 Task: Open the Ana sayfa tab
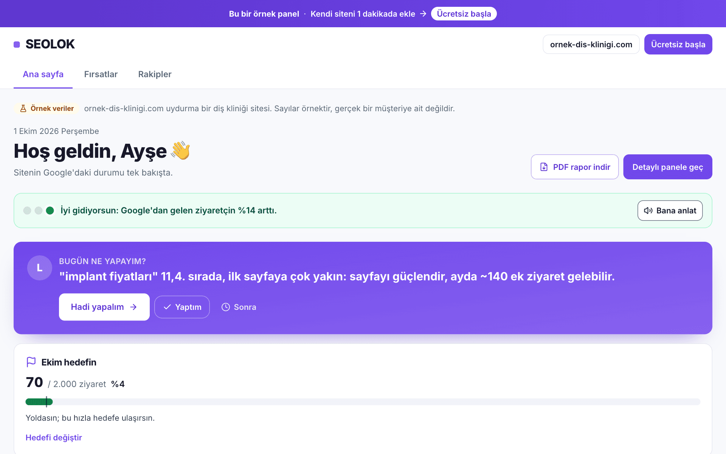click(43, 74)
